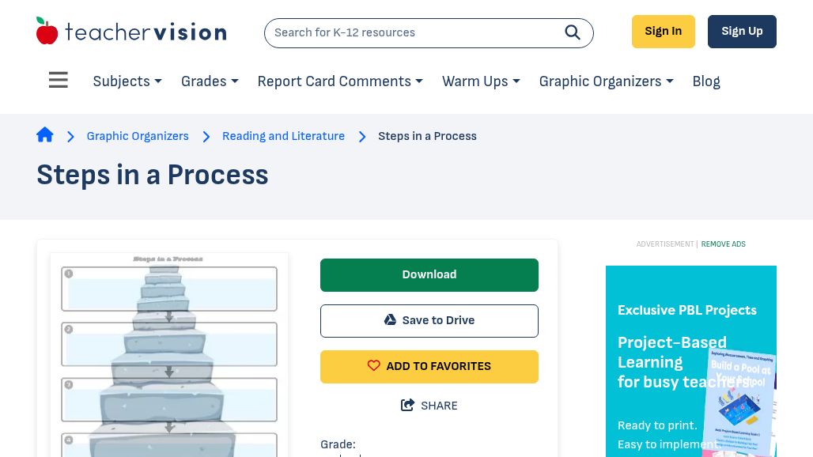The height and width of the screenshot is (457, 813).
Task: Click the TeacherVision apple logo
Action: point(47,32)
